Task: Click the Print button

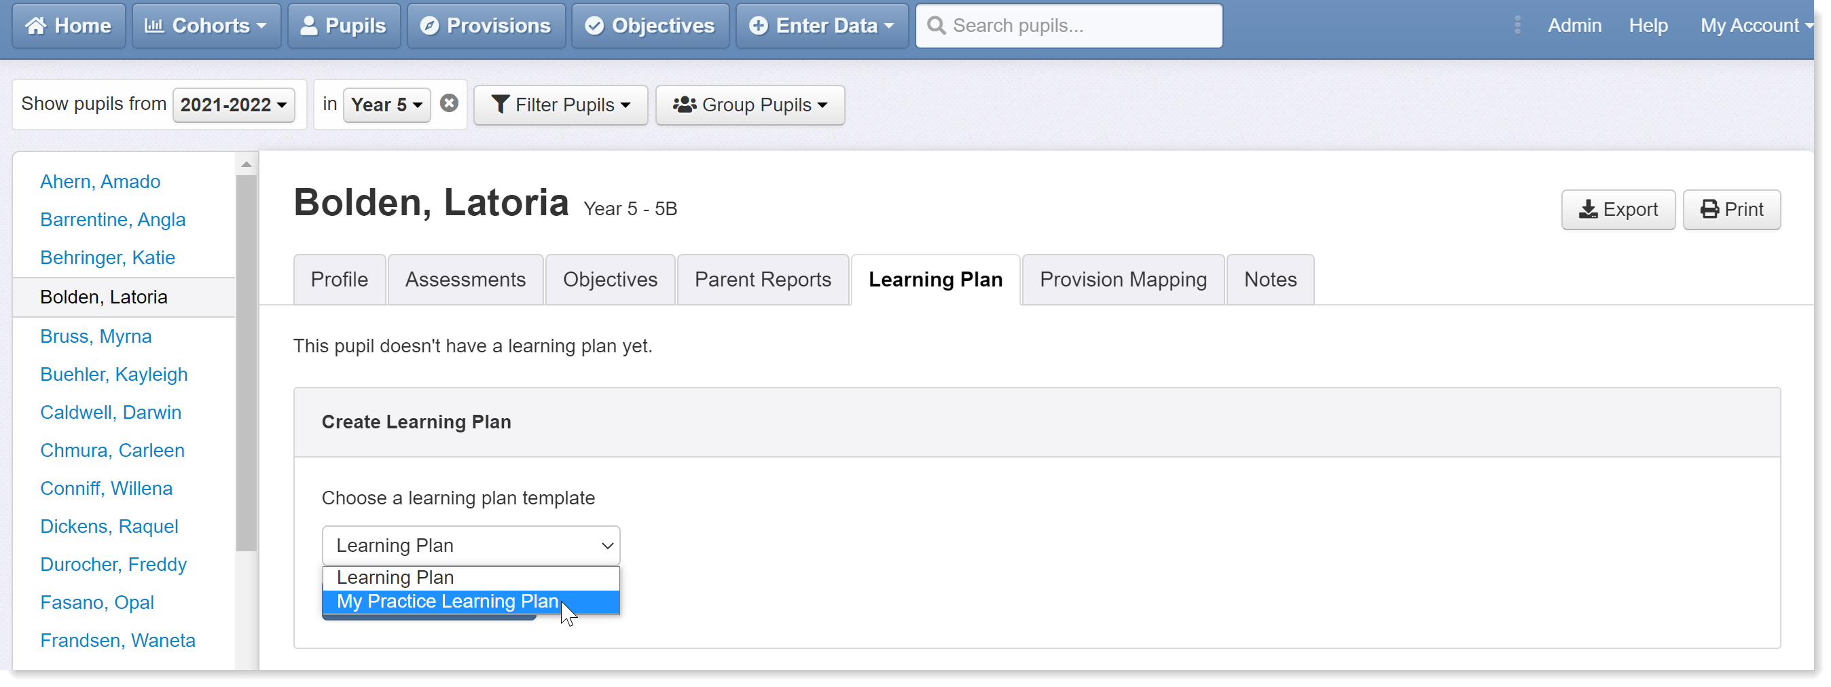Action: click(x=1731, y=210)
